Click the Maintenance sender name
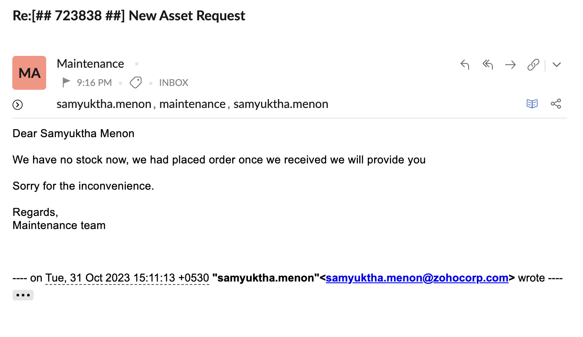This screenshot has height=337, width=583. [90, 64]
